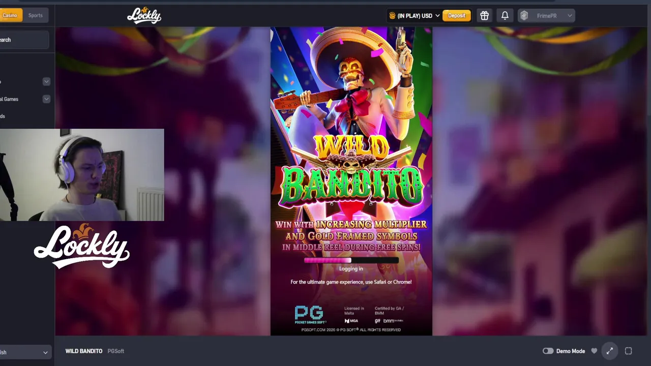Screen dimensions: 651x366
Task: Open the notifications bell
Action: (x=505, y=16)
